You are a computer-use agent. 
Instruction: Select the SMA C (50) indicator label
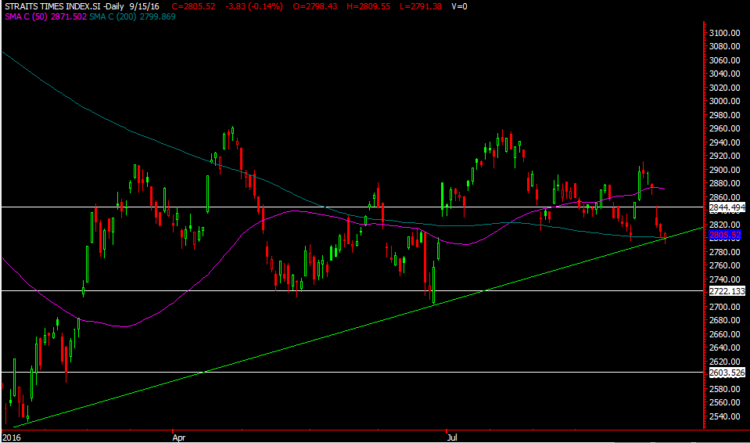[46, 16]
